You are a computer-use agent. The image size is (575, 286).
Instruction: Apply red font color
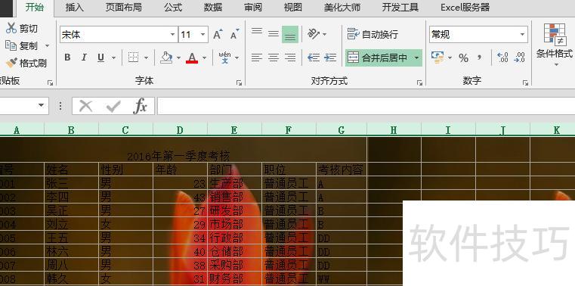(x=192, y=58)
